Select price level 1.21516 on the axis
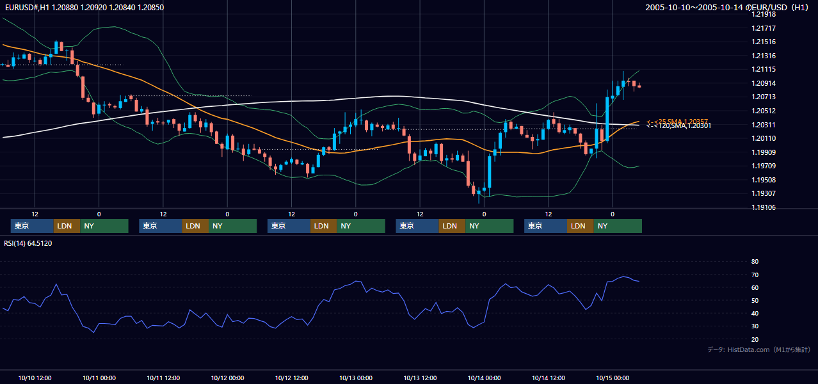Image resolution: width=818 pixels, height=384 pixels. click(764, 42)
